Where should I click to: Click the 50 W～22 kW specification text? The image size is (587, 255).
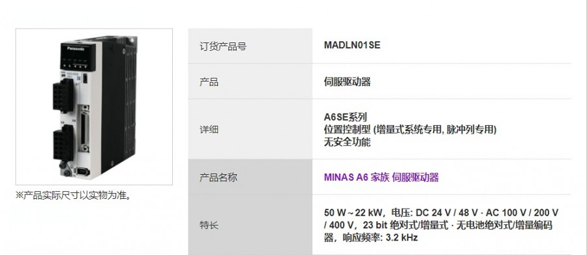click(353, 213)
